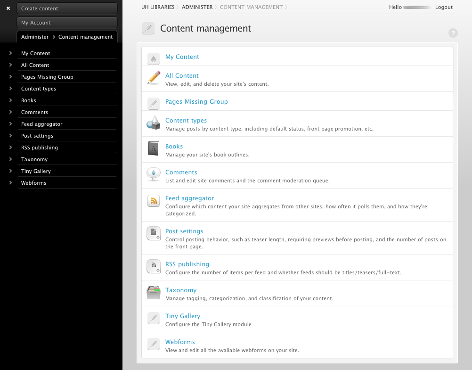This screenshot has height=370, width=472.
Task: Expand Books arrow in sidebar
Action: point(10,100)
